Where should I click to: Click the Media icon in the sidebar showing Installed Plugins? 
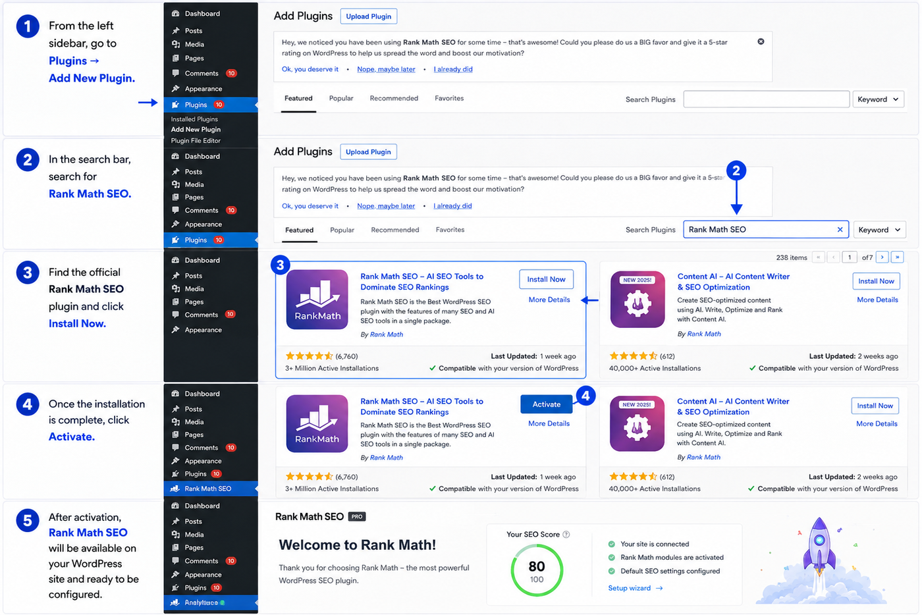175,44
